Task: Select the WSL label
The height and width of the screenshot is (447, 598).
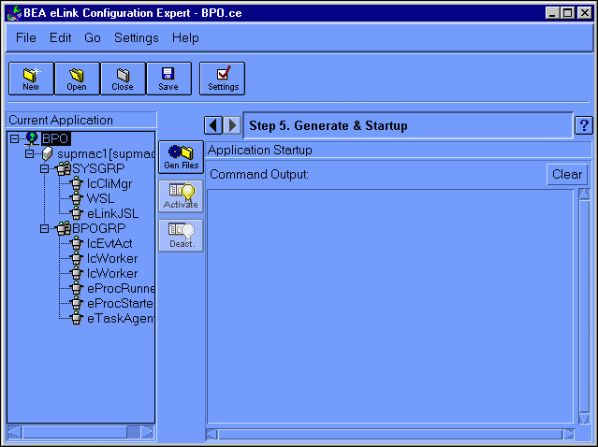Action: click(100, 198)
